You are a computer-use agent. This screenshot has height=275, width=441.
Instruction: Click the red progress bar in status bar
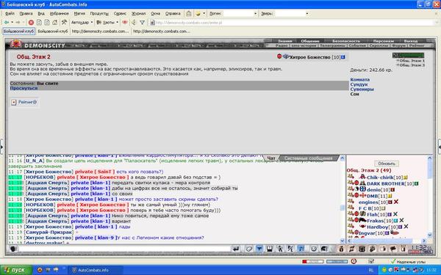pyautogui.click(x=313, y=262)
